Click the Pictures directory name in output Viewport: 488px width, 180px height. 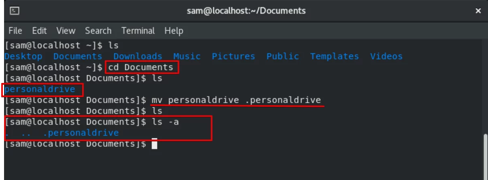pos(233,56)
